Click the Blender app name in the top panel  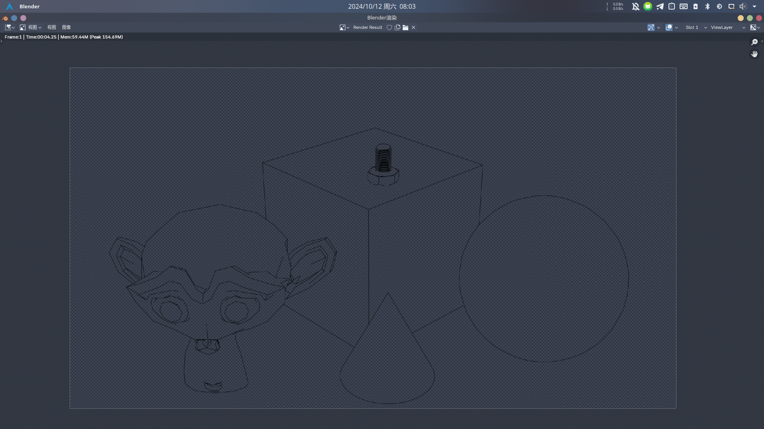click(x=29, y=6)
